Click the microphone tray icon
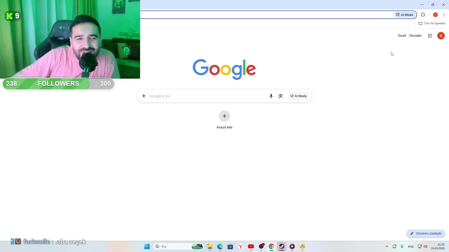This screenshot has height=252, width=449. (x=402, y=246)
